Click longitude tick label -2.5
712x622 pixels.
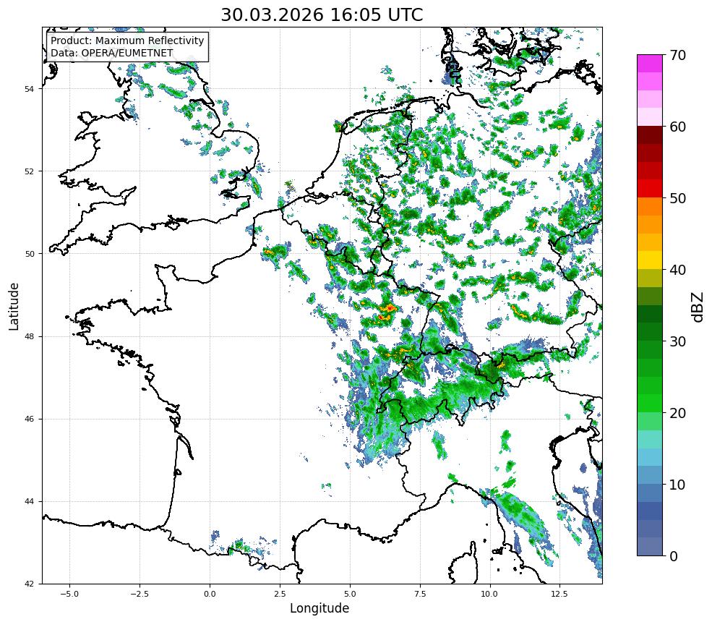(x=140, y=594)
